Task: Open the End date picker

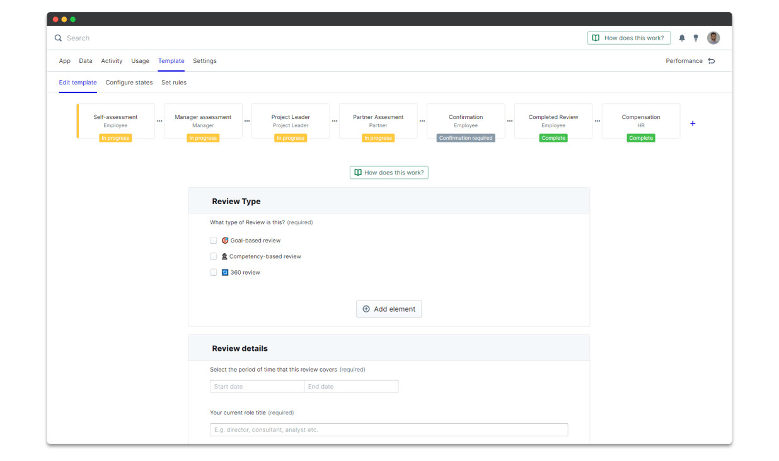Action: pyautogui.click(x=351, y=387)
